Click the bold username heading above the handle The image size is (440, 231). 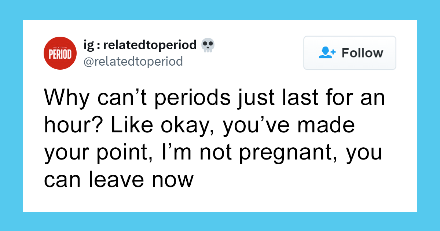tap(139, 44)
